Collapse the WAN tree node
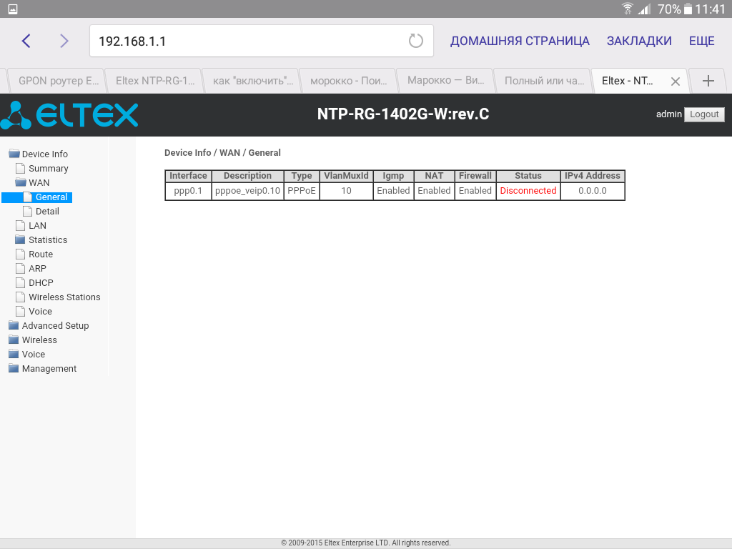 [39, 182]
